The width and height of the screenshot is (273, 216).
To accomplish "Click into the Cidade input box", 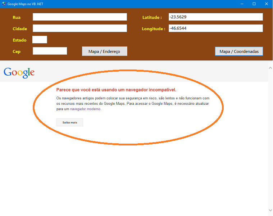I will pyautogui.click(x=79, y=28).
